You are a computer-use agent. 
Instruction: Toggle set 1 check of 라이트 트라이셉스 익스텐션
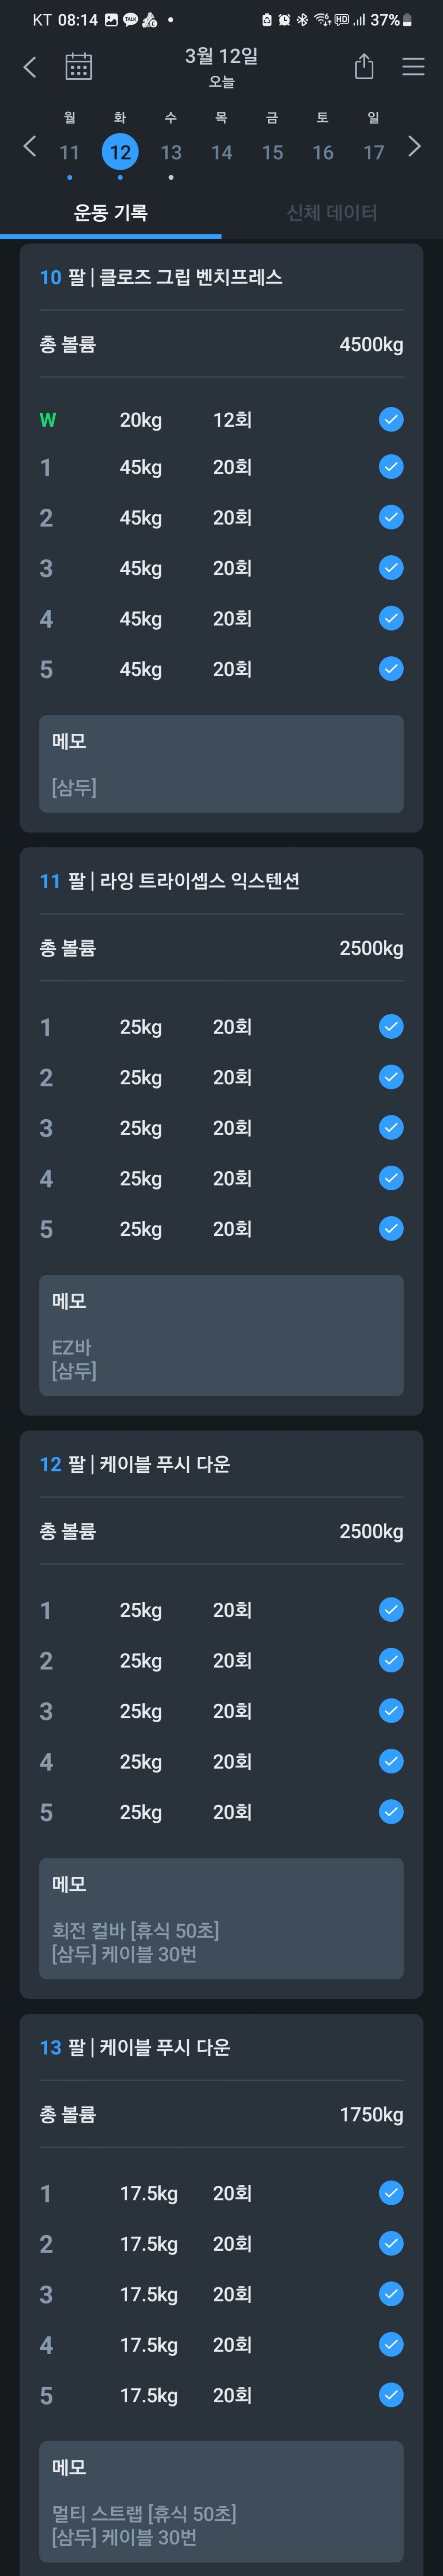(x=391, y=1027)
